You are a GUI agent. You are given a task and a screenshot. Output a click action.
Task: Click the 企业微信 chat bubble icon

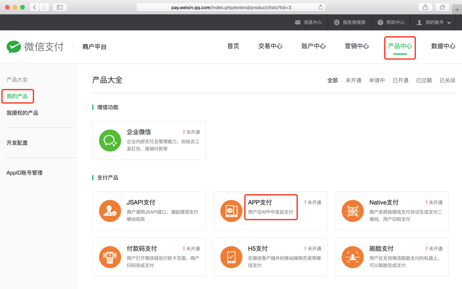click(x=110, y=140)
